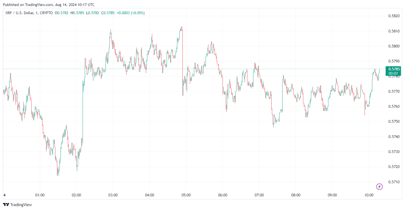Click the 02:00 time axis label
405x210 pixels.
pyautogui.click(x=76, y=195)
